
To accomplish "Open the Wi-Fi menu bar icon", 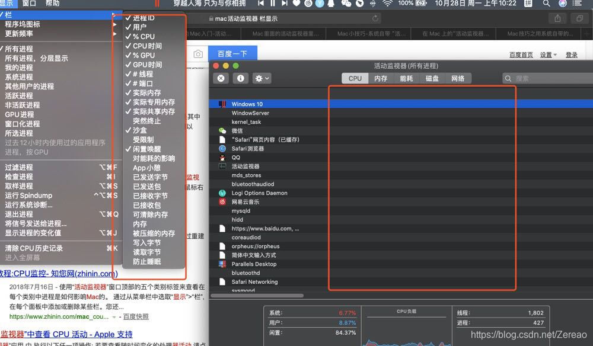I will (x=387, y=4).
